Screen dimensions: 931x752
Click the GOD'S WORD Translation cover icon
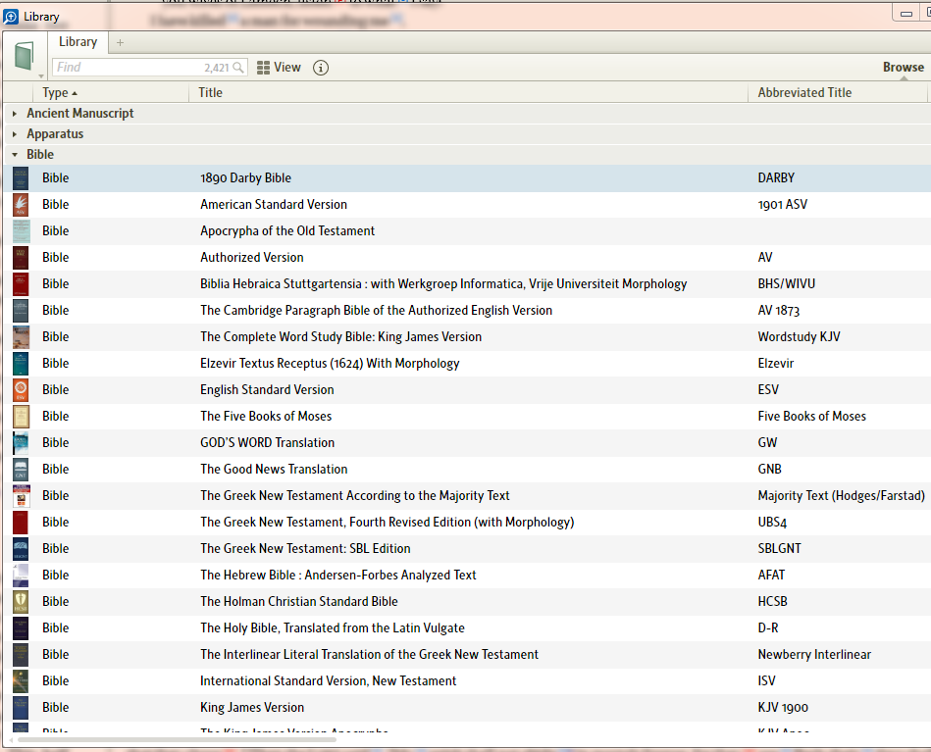[21, 443]
